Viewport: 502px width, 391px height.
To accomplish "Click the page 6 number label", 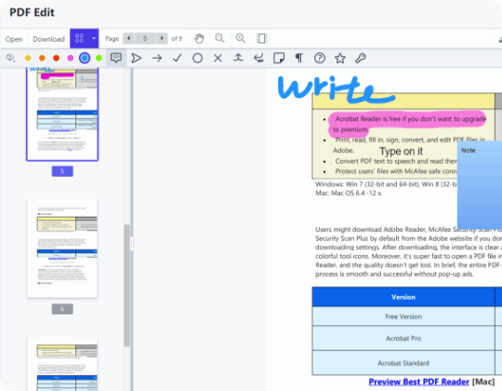I will click(62, 309).
